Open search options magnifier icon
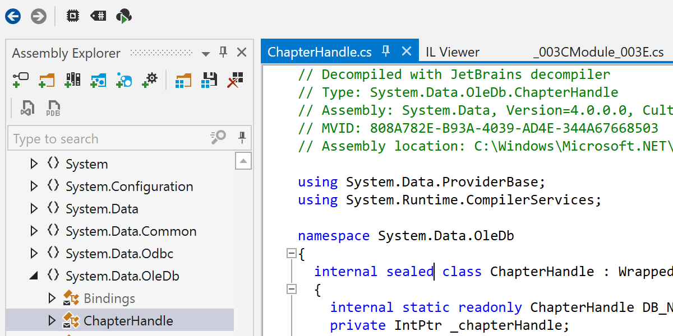The width and height of the screenshot is (673, 336). click(218, 138)
